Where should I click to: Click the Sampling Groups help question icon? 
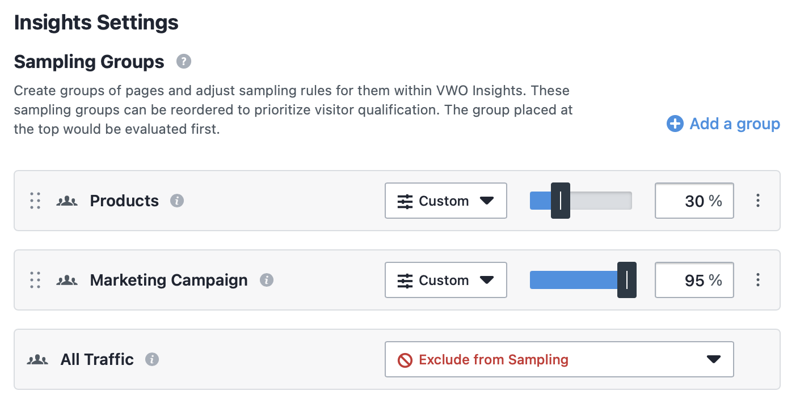[183, 61]
